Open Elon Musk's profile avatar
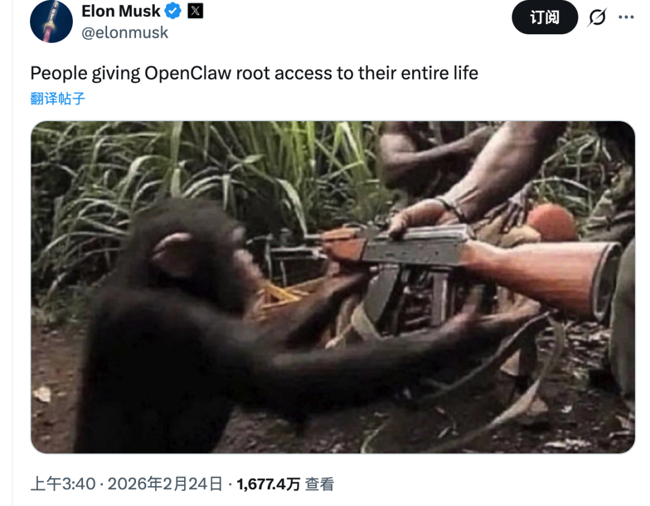This screenshot has width=650, height=506. [x=51, y=21]
